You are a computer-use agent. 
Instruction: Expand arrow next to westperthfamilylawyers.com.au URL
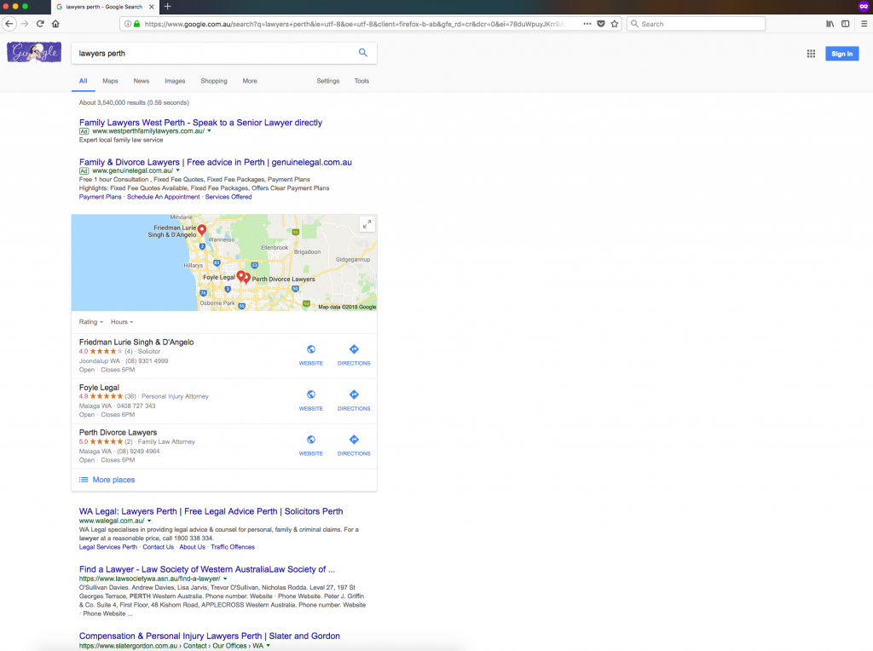pyautogui.click(x=210, y=131)
